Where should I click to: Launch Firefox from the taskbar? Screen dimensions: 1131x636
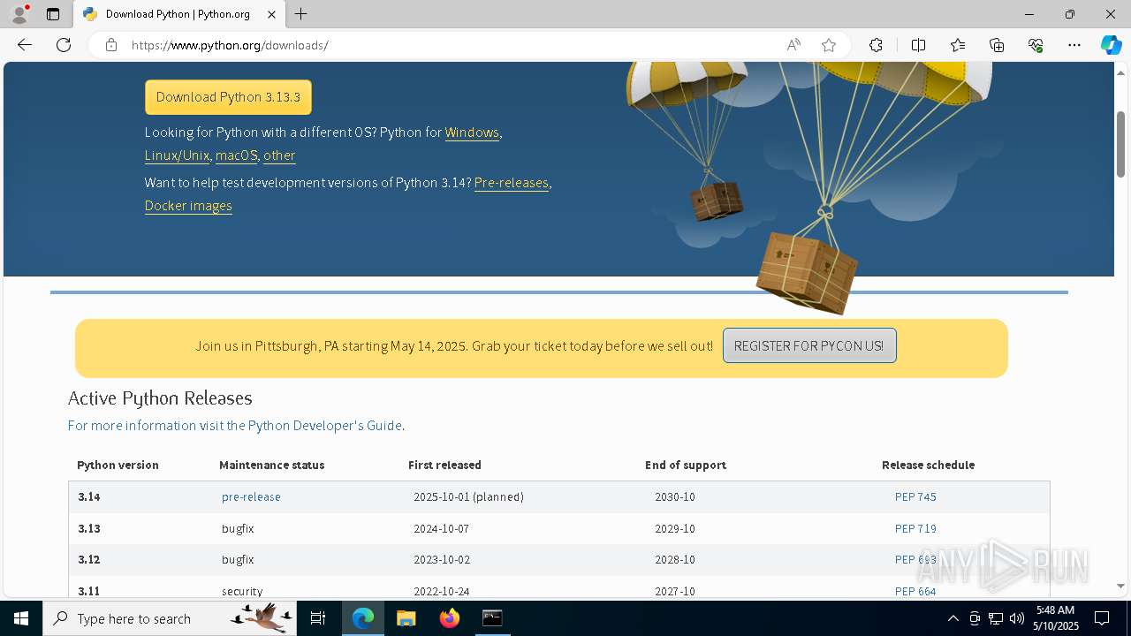coord(449,618)
